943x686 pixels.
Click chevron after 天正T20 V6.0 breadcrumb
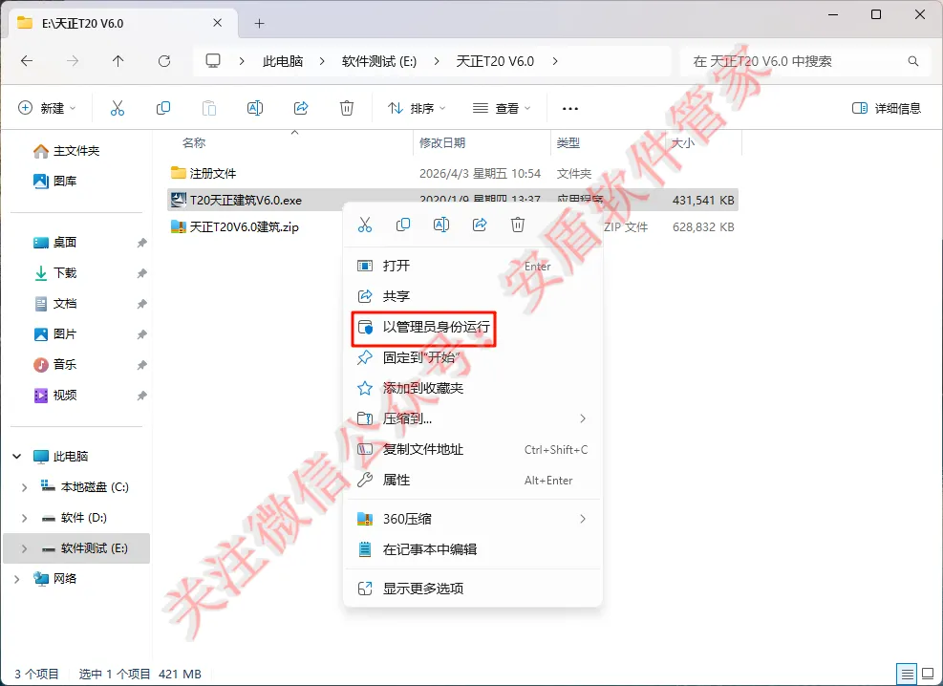554,61
